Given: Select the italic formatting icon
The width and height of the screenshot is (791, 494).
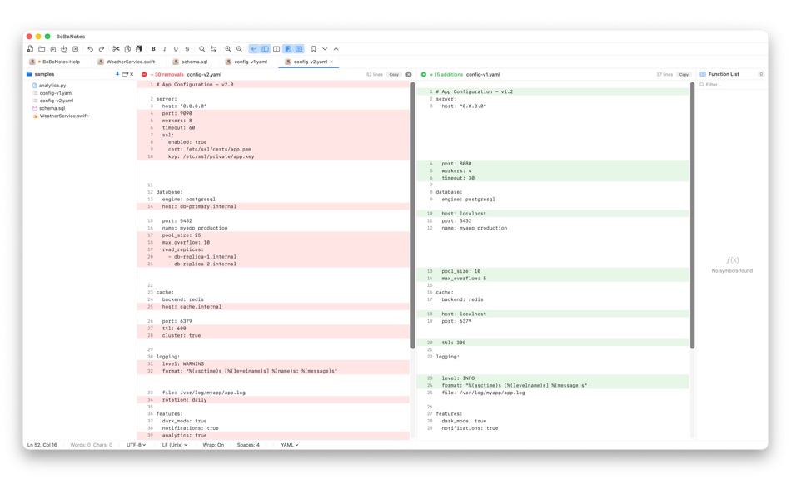Looking at the screenshot, I should (x=163, y=49).
